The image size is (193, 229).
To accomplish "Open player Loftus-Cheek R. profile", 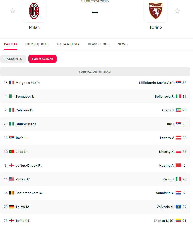I will (x=28, y=165).
